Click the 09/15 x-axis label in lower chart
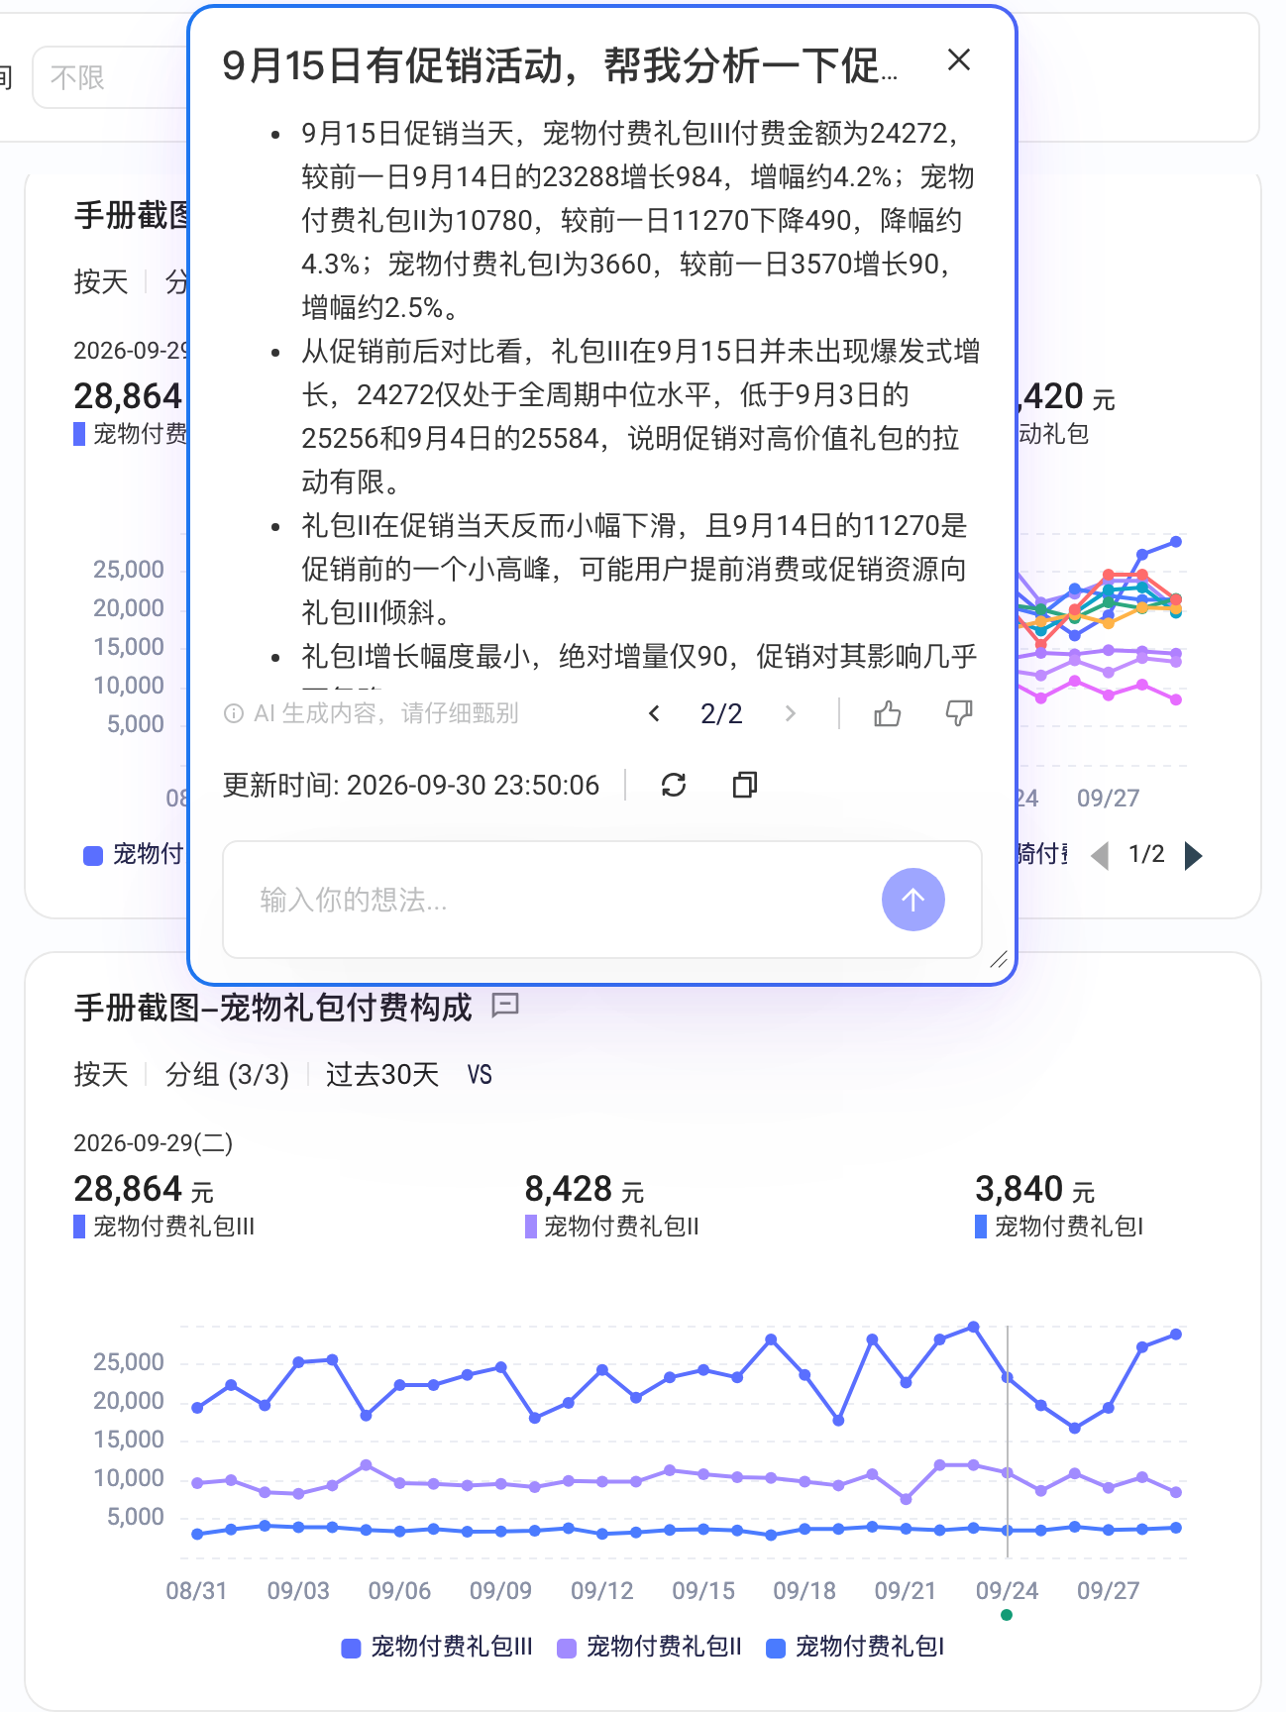The image size is (1286, 1712). (x=703, y=1591)
